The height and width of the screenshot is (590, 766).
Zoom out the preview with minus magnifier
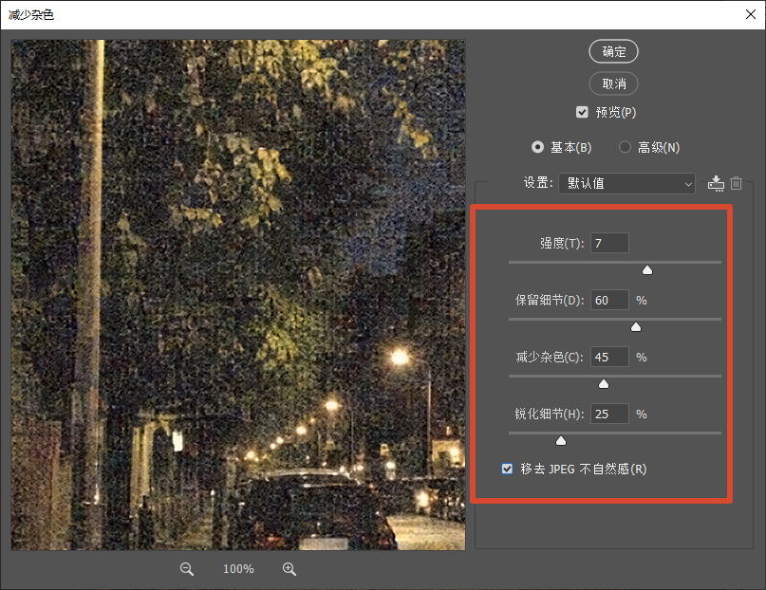(x=187, y=569)
